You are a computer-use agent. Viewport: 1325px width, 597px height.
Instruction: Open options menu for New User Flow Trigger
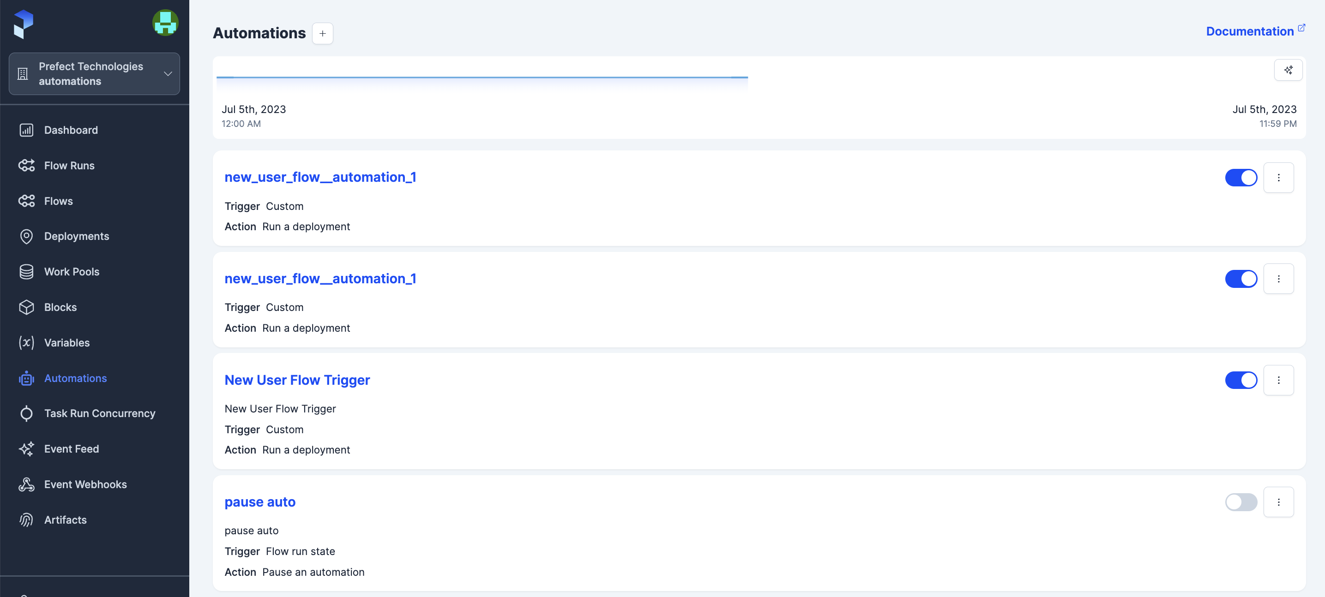click(x=1278, y=380)
